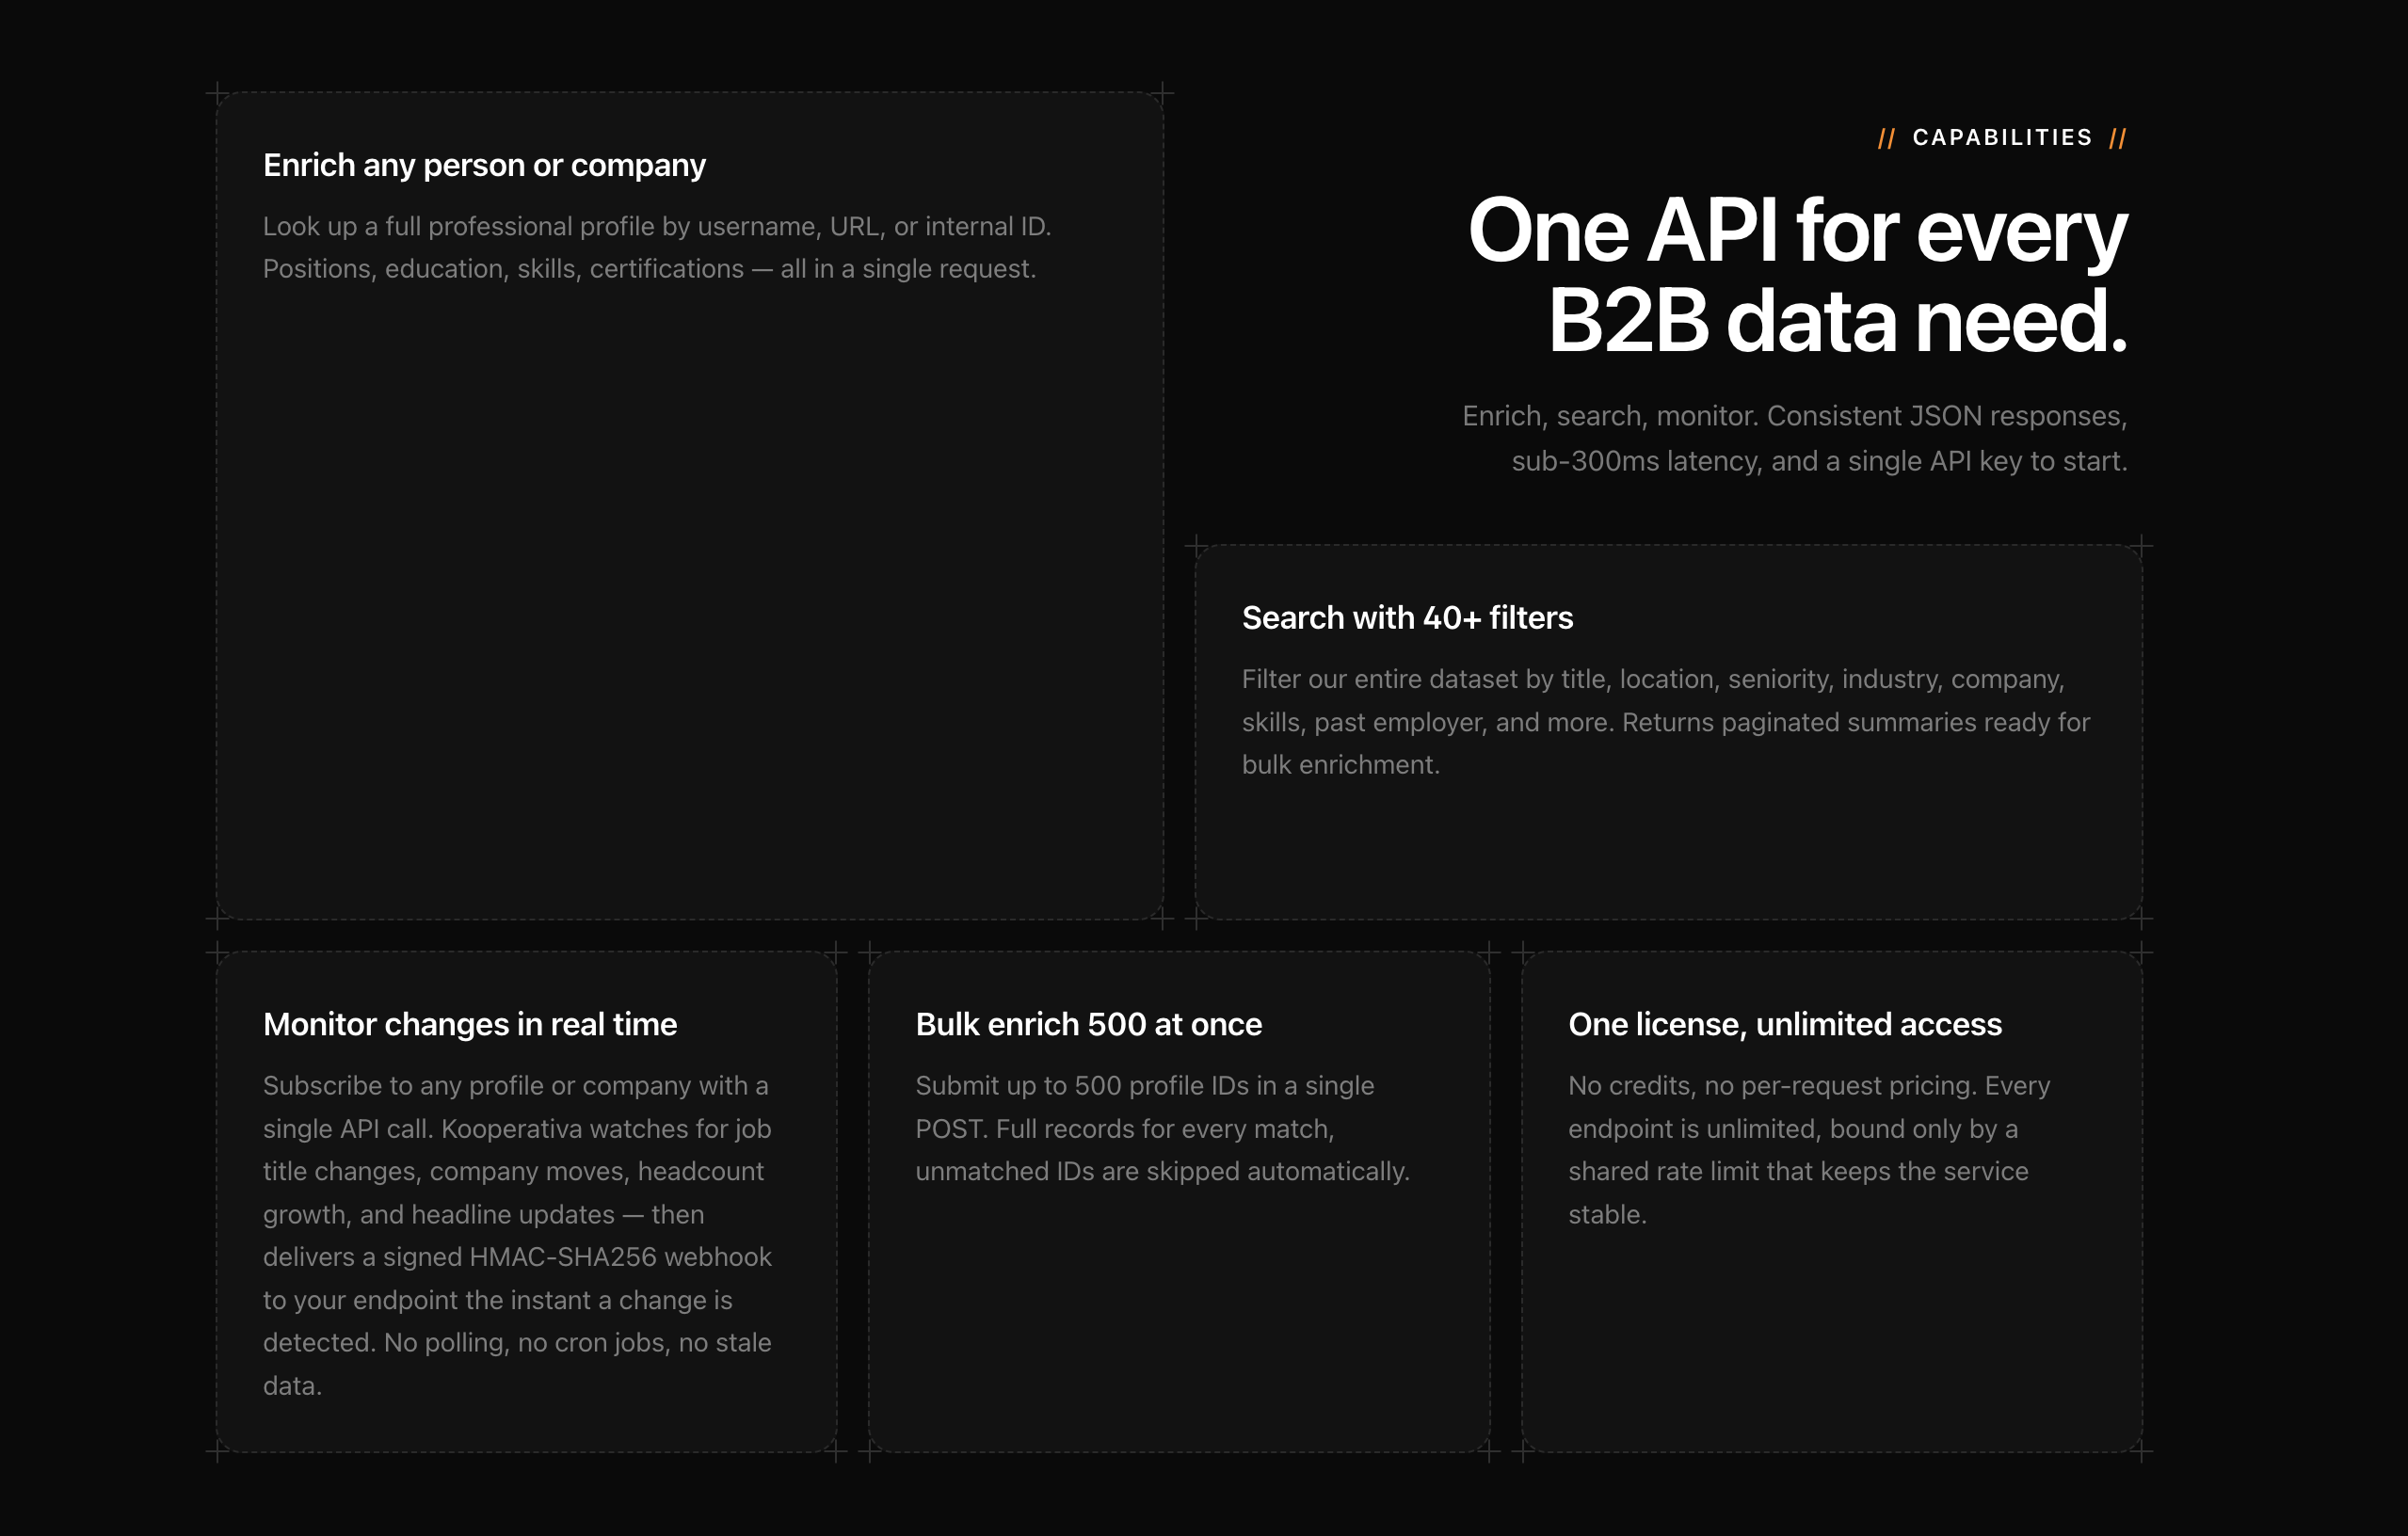Click the 'No credits, no per-request pricing' text

(x=1809, y=1150)
